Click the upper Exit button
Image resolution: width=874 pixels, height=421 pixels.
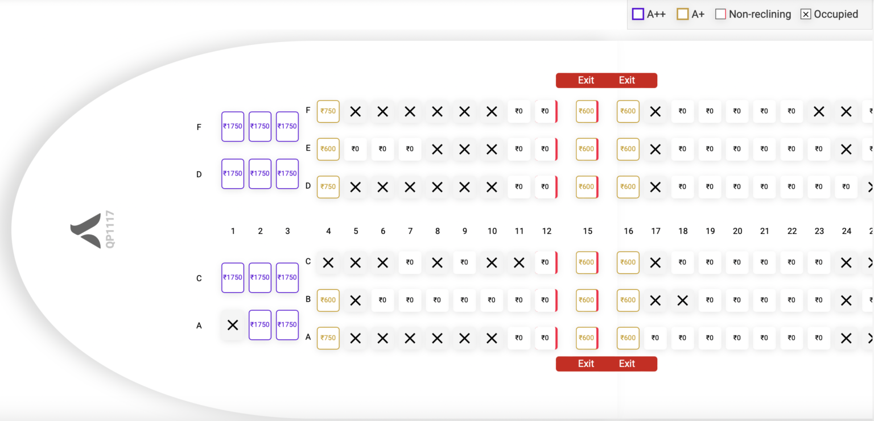point(607,80)
